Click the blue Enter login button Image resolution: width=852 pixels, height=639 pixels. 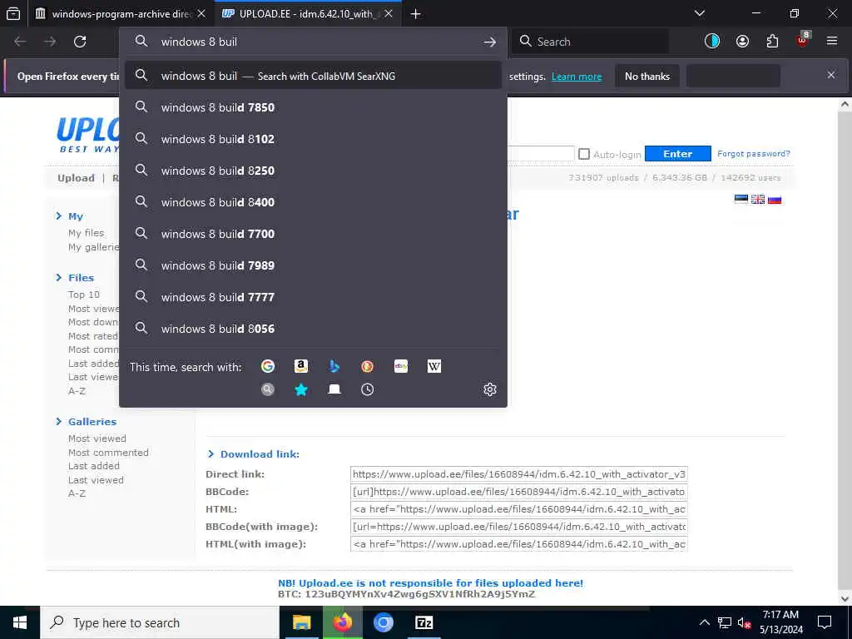pos(677,154)
